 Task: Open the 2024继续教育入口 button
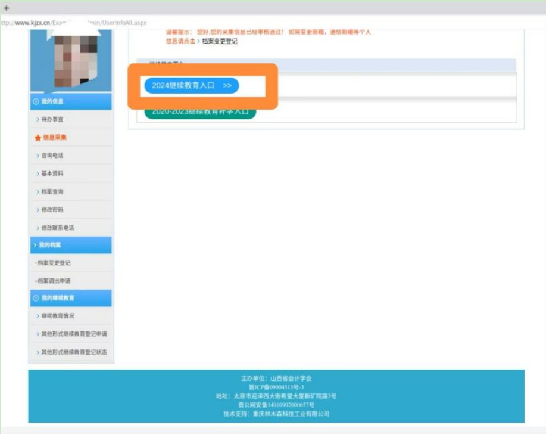tap(191, 86)
